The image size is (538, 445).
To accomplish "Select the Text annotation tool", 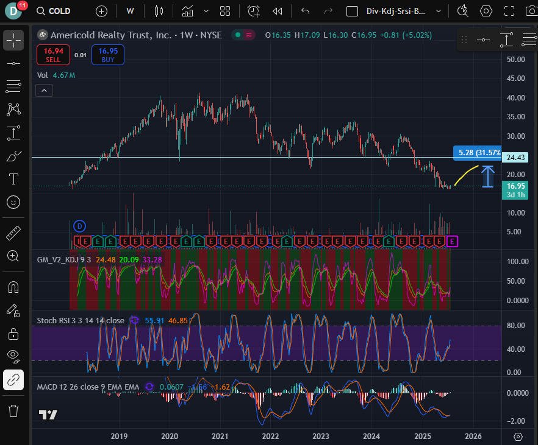I will click(13, 179).
